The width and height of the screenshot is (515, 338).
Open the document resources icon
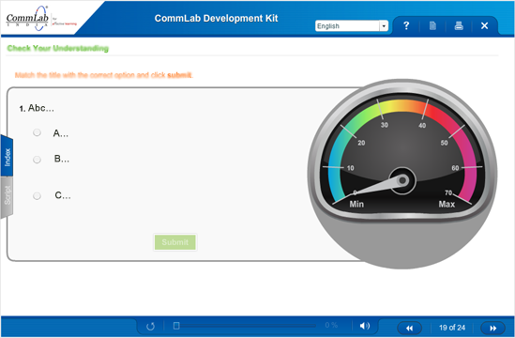(x=432, y=25)
